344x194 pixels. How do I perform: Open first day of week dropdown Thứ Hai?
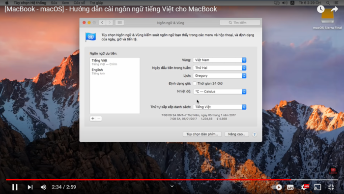pyautogui.click(x=220, y=67)
